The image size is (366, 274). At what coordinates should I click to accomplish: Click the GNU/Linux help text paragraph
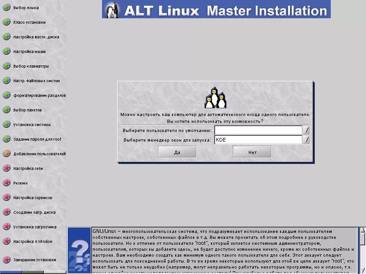[224, 250]
